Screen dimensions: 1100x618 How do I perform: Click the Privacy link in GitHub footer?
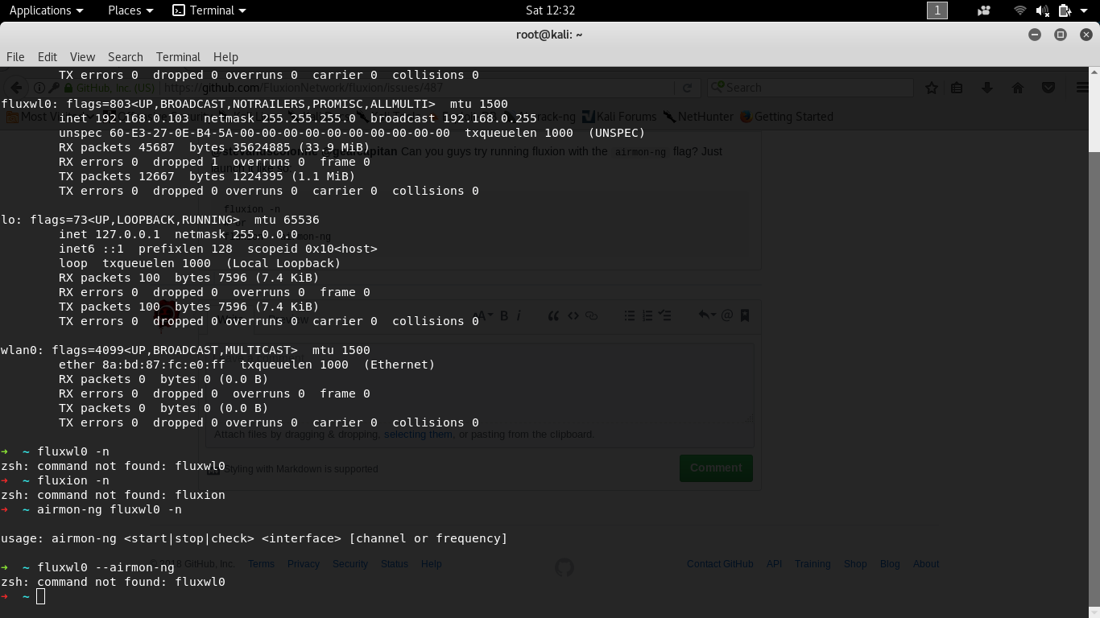point(304,564)
